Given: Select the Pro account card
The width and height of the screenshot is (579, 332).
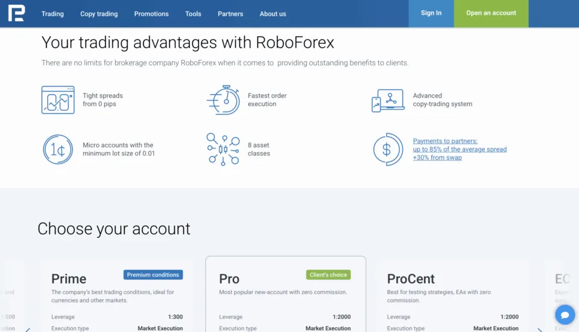Looking at the screenshot, I should (x=285, y=295).
